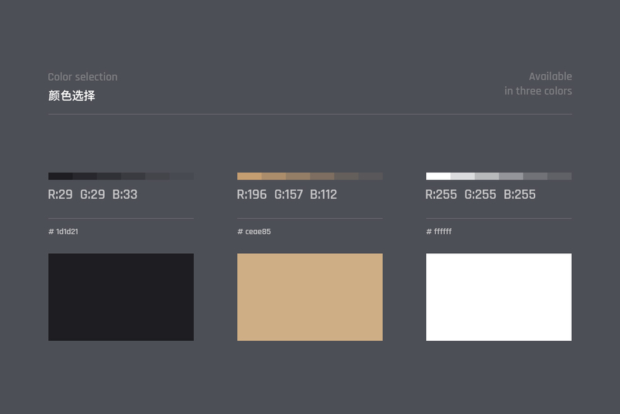Viewport: 620px width, 414px height.
Task: Click the Chinese heading "颜色选择"
Action: pos(72,96)
